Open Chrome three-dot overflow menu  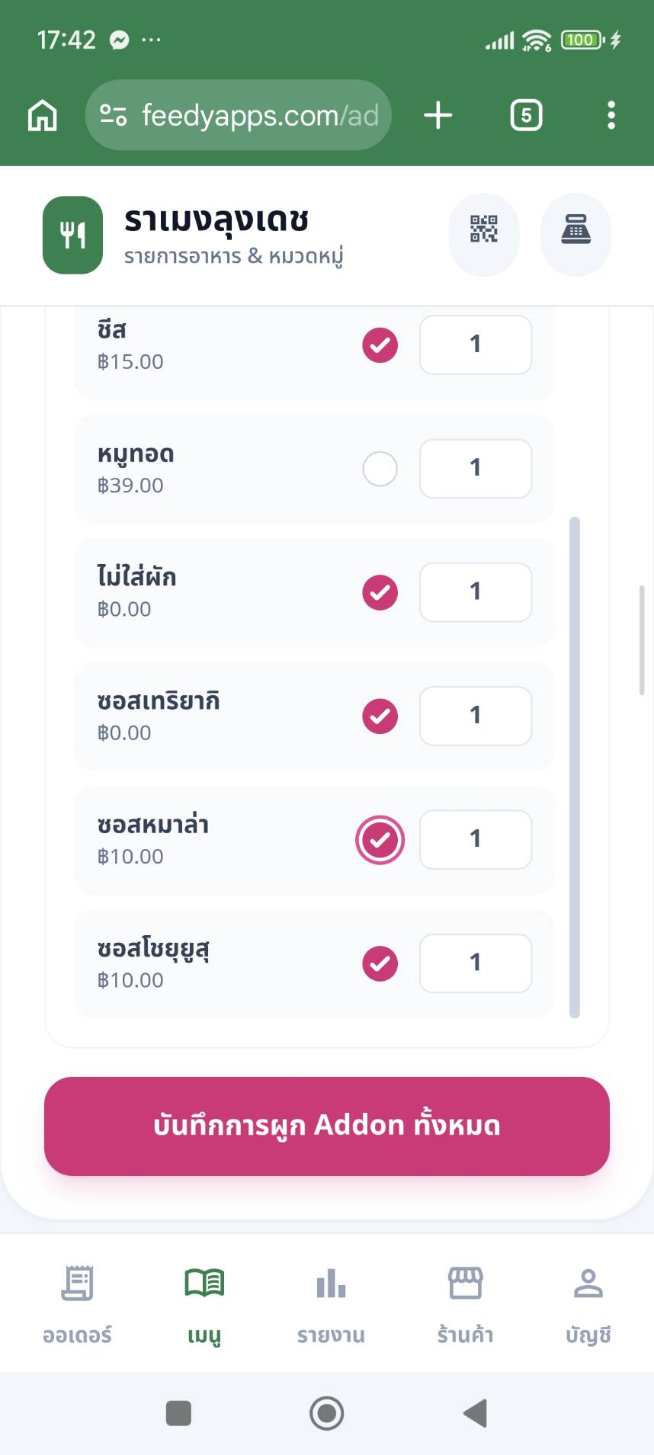tap(611, 116)
